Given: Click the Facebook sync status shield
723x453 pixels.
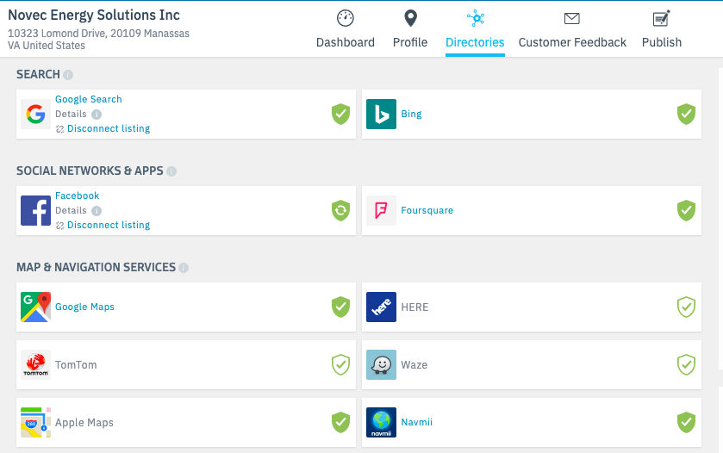Looking at the screenshot, I should 341,210.
